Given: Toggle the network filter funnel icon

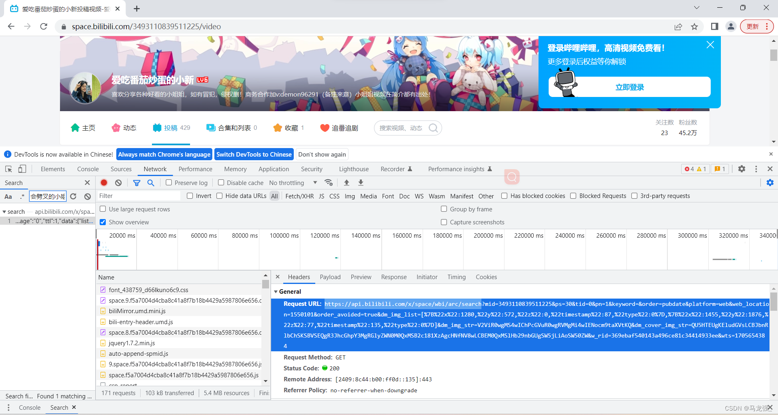Looking at the screenshot, I should coord(137,183).
